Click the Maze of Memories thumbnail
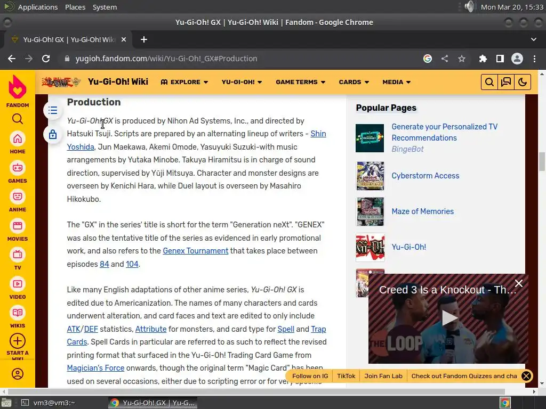The width and height of the screenshot is (546, 409). pos(370,211)
